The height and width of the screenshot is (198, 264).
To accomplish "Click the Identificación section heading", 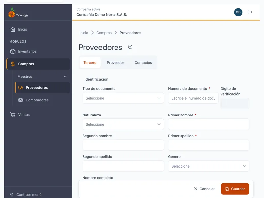I will coord(96,79).
